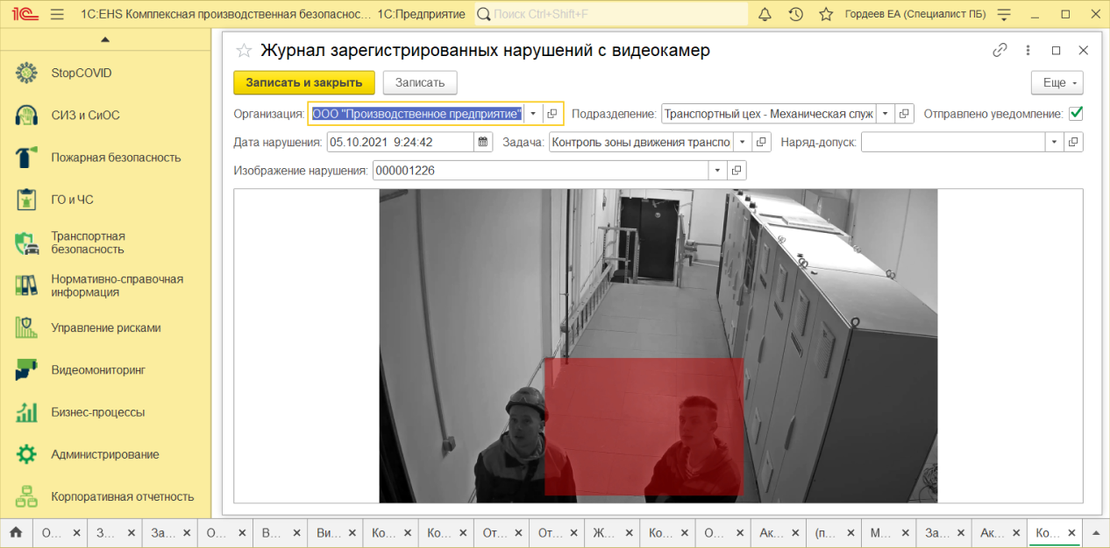The height and width of the screenshot is (548, 1110).
Task: Open the Организация record with open button
Action: [551, 114]
